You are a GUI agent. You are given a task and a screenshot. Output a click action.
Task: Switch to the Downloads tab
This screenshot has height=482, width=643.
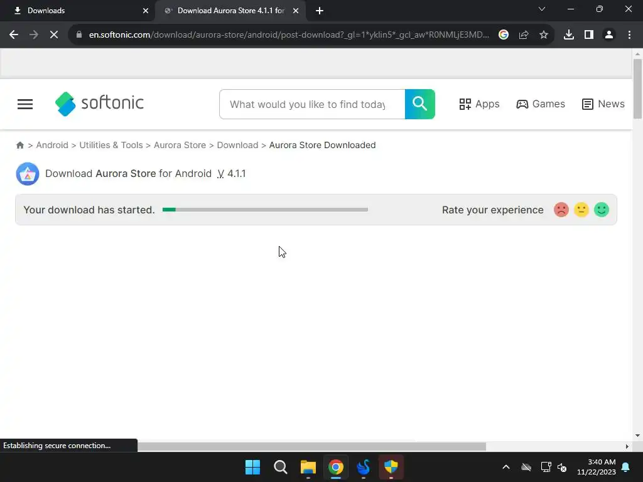78,11
